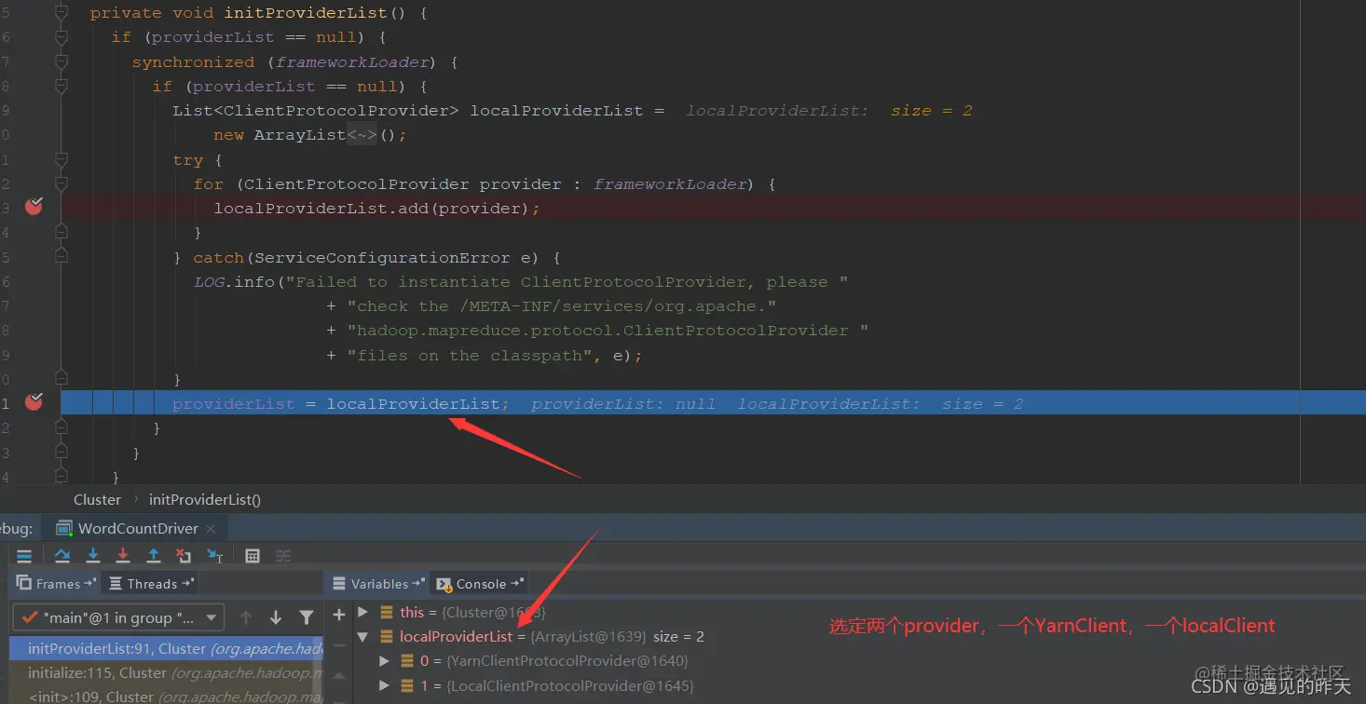Click the New Watch plus icon
The width and height of the screenshot is (1366, 704).
tap(339, 614)
